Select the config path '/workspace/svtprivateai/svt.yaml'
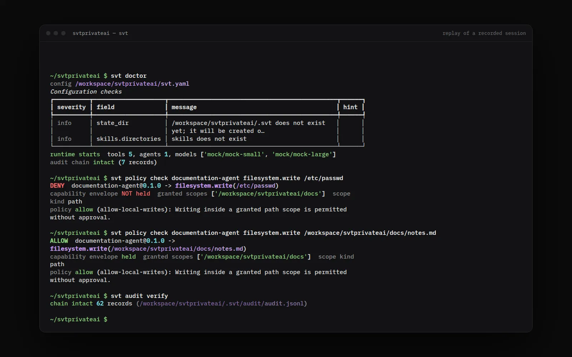Viewport: 572px width, 357px height. 132,84
